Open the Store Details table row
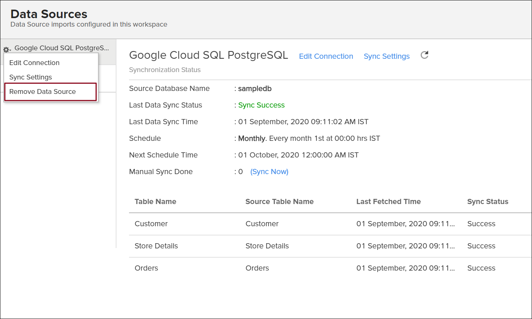Image resolution: width=532 pixels, height=319 pixels. click(156, 246)
